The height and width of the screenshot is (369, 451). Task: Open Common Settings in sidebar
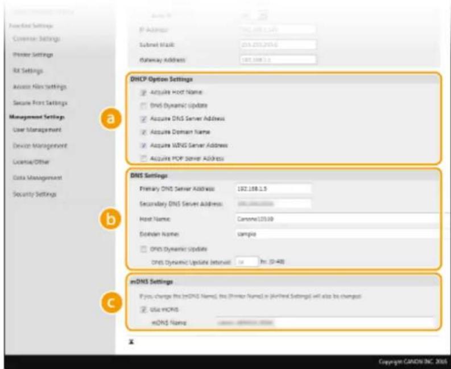[36, 39]
